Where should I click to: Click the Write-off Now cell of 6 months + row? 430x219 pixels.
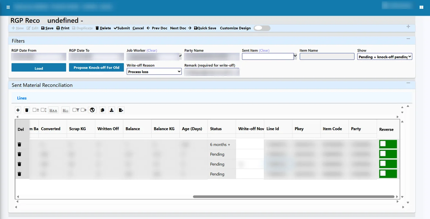tap(250, 144)
